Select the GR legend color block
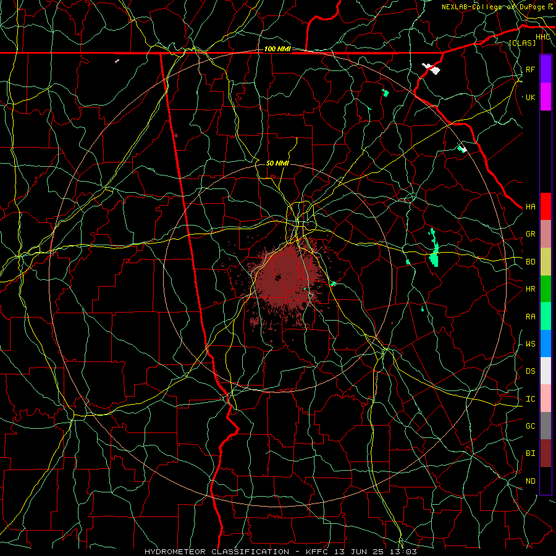Image resolution: width=556 pixels, height=556 pixels. (545, 234)
